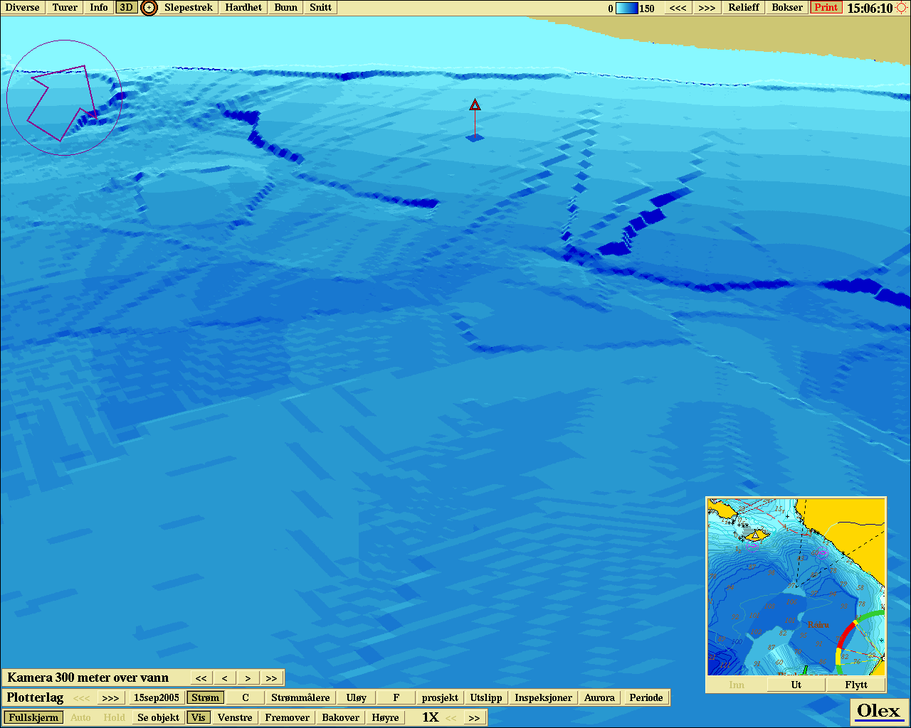The height and width of the screenshot is (728, 911).
Task: Increase exaggeration with >> beside 1X
Action: tap(475, 717)
